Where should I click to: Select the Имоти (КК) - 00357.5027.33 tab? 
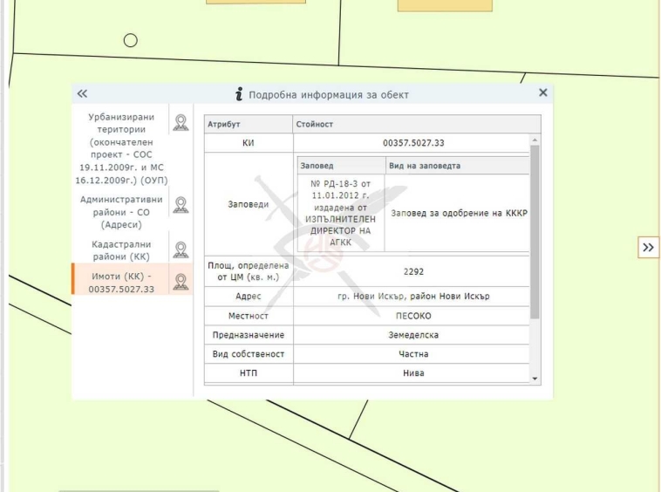121,282
